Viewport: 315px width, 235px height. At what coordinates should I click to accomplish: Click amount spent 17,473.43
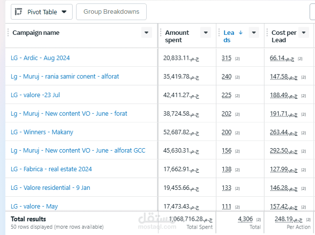point(181,207)
